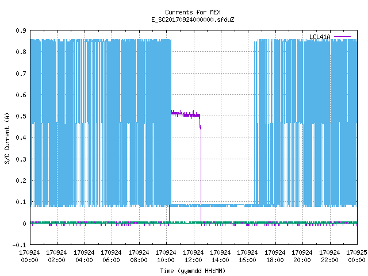Image resolution: width=368 pixels, height=276 pixels.
Task: Click the 170924 18:00 x-axis tick label
Action: coord(275,256)
